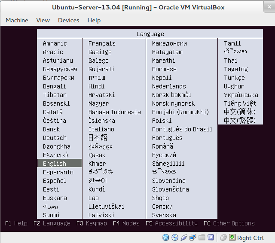Image resolution: width=275 pixels, height=243 pixels.
Task: Select Español language
Action: click(55, 181)
